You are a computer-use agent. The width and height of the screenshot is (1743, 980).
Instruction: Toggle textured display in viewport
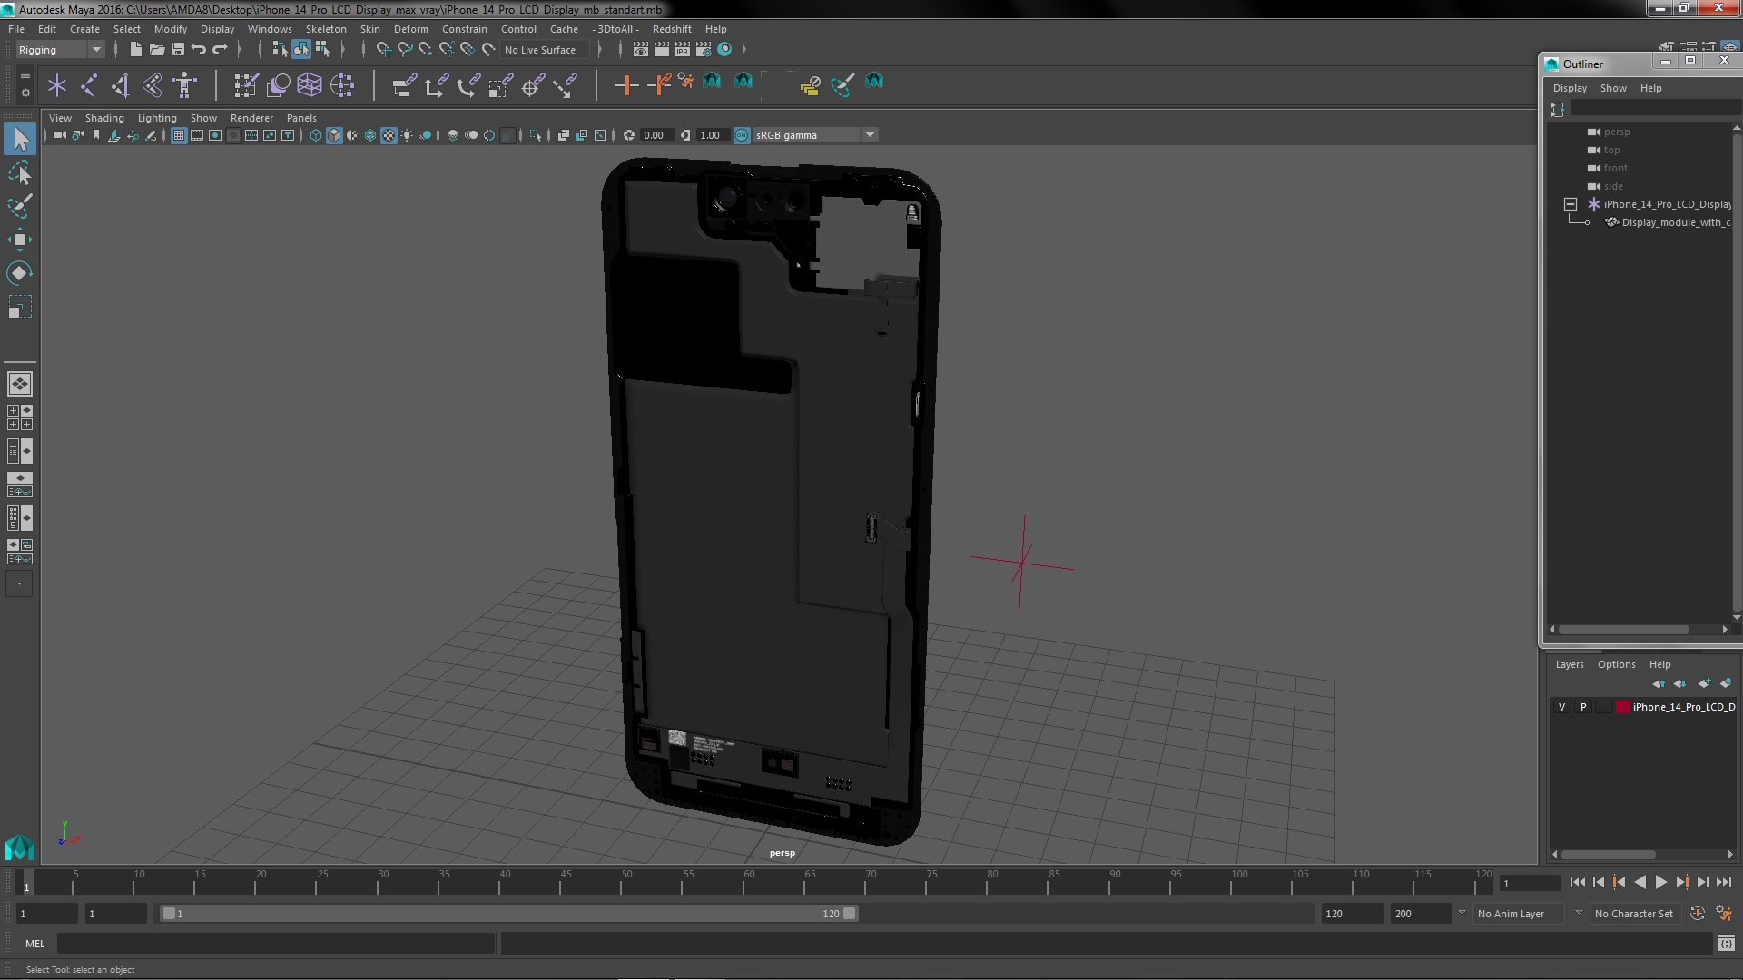[389, 135]
